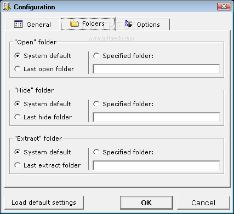This screenshot has width=234, height=214.
Task: Open the Options tab
Action: pyautogui.click(x=142, y=24)
